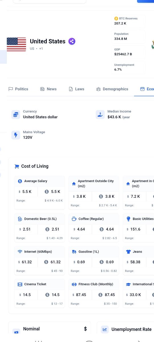This screenshot has height=342, width=154.
Task: Click Fitness Club range $35 - 150
Action: 110,304
